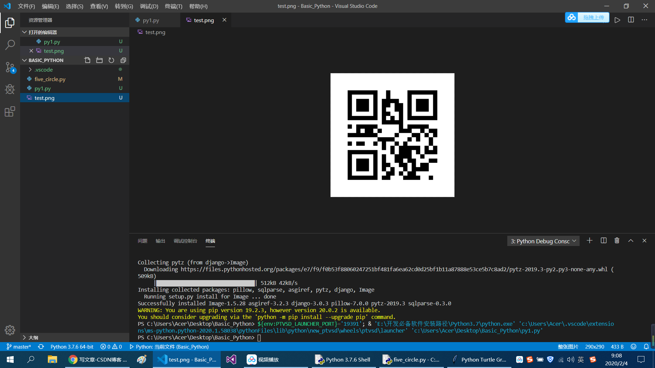This screenshot has width=655, height=368.
Task: Collapse all folders in explorer
Action: click(123, 60)
